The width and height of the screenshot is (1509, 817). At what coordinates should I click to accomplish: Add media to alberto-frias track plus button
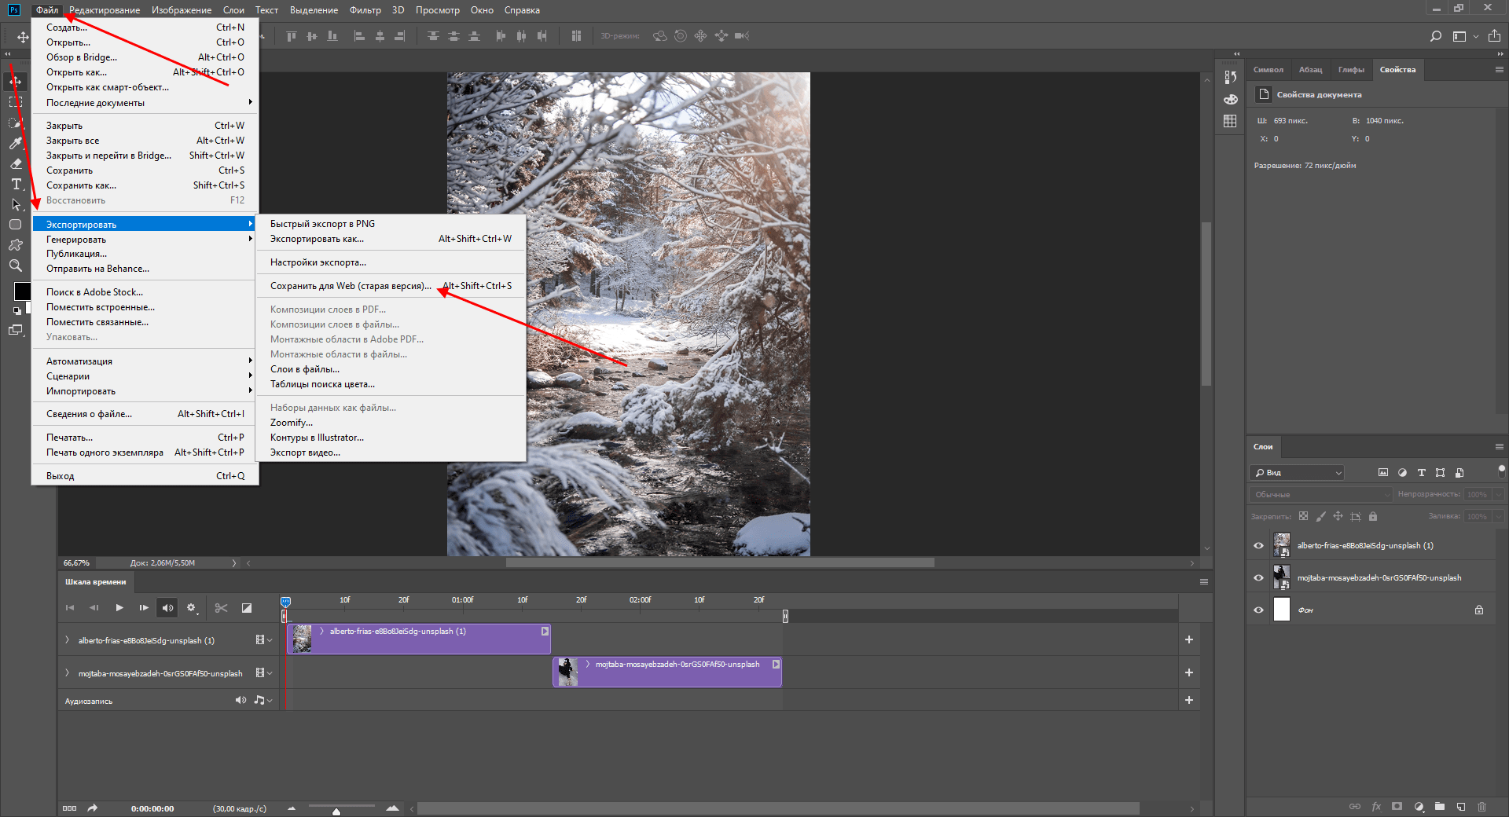1189,639
